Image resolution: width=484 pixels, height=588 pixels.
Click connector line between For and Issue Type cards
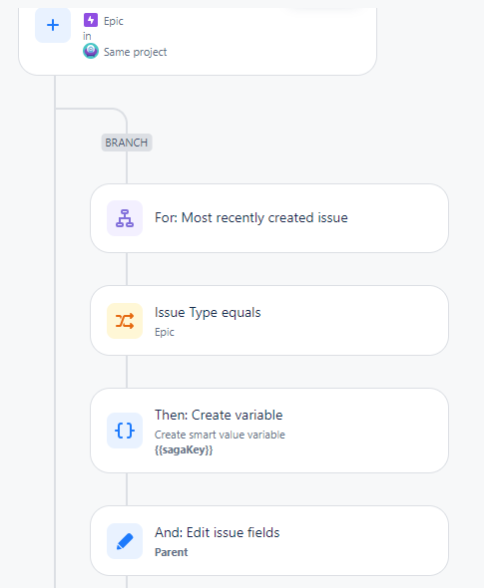[127, 269]
